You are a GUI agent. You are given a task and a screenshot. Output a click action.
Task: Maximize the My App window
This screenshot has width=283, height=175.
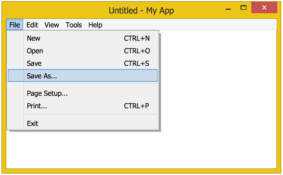click(243, 8)
